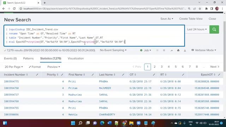Open the Preview dropdown
This screenshot has height=127, width=226.
54,67
